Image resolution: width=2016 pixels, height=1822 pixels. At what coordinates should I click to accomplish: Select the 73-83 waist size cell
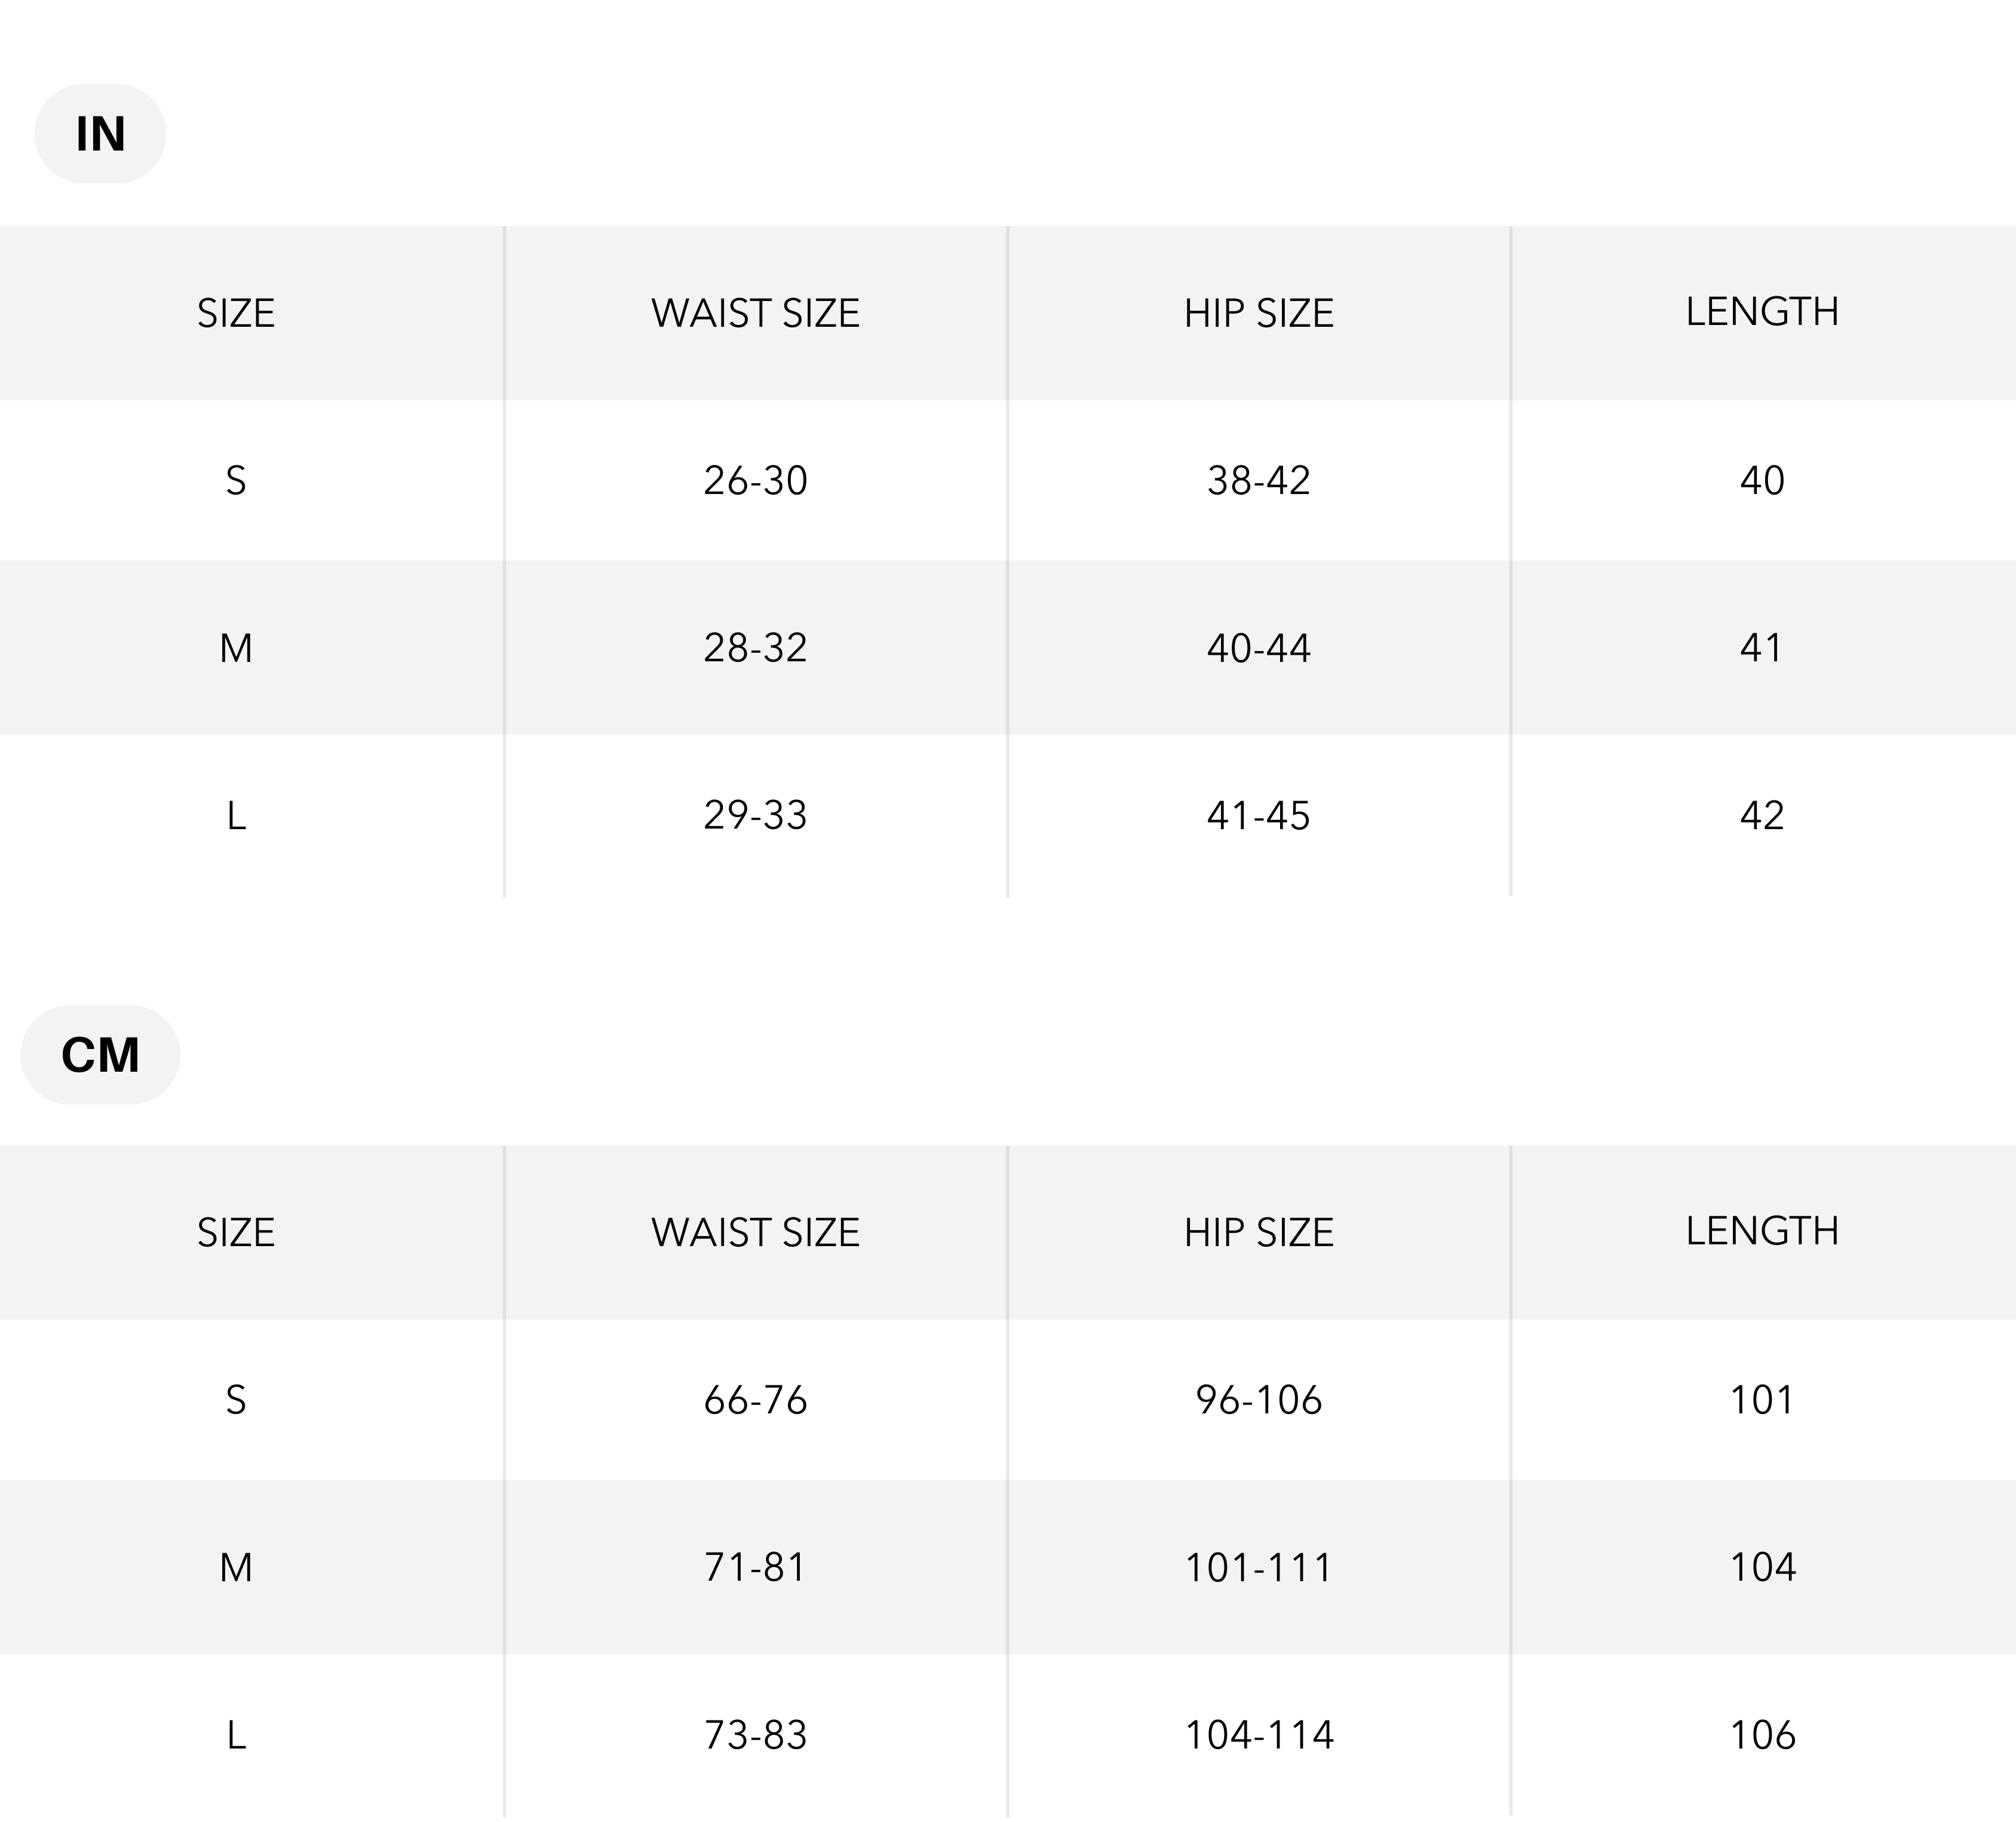coord(755,1735)
